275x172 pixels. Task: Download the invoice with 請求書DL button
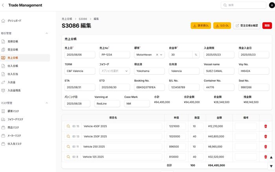click(x=201, y=26)
